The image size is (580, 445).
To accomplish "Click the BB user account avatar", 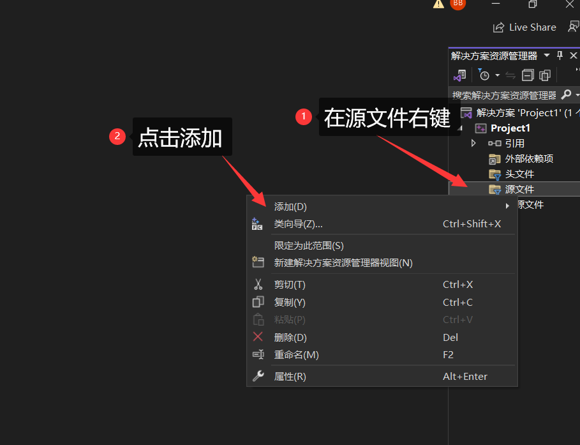I will click(x=457, y=4).
